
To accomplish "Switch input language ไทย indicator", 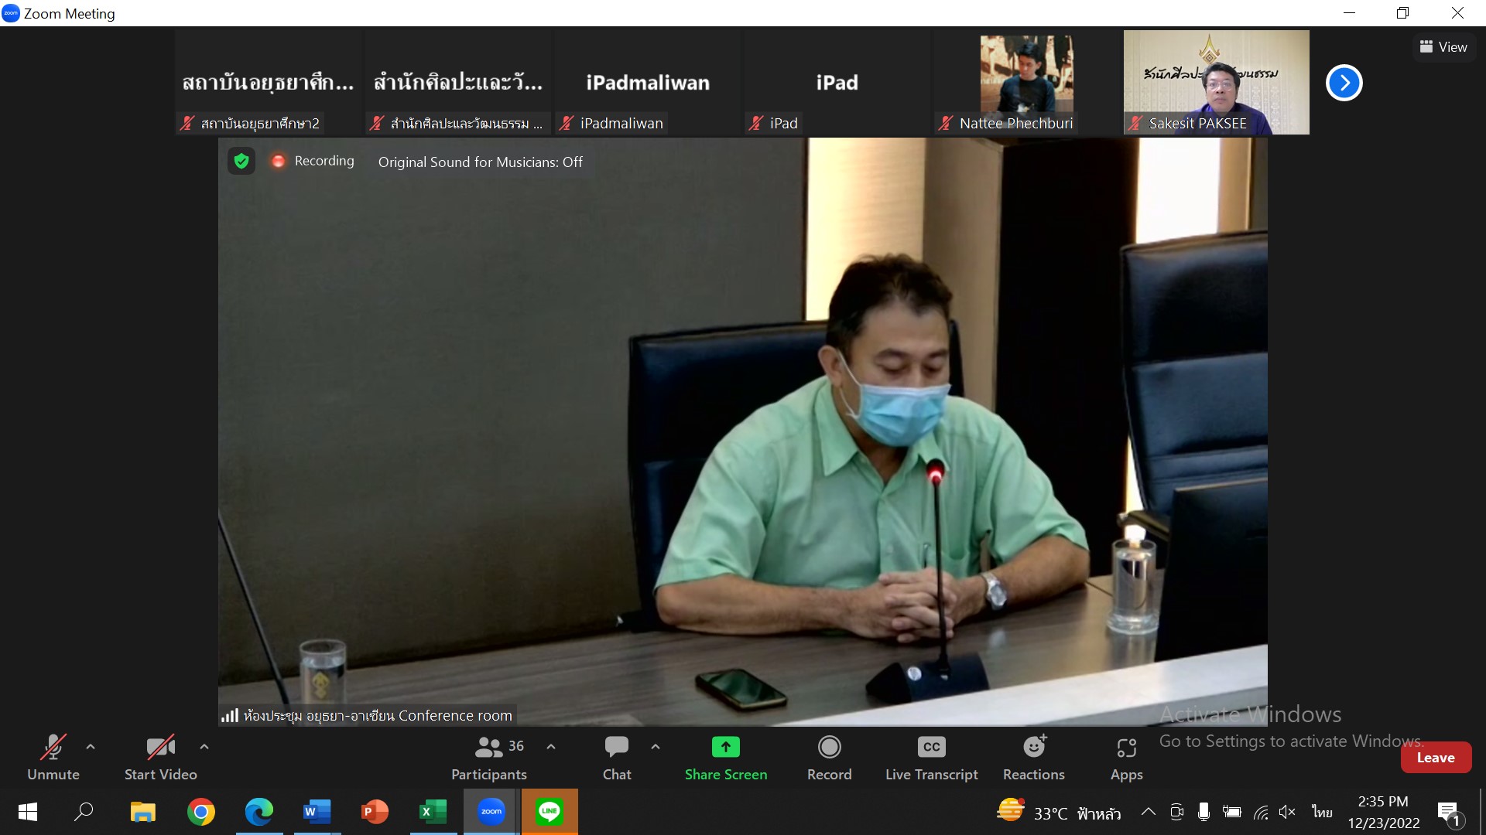I will coord(1322,812).
